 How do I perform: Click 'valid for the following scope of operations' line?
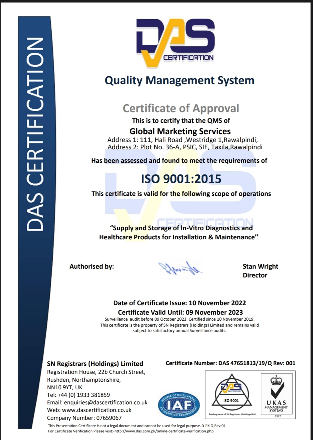coord(181,194)
